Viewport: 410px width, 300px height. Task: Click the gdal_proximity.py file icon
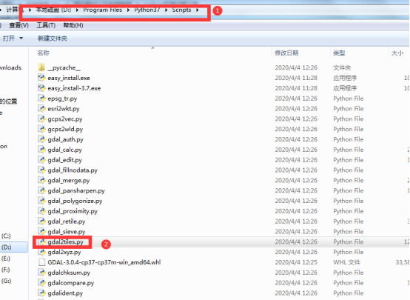click(41, 211)
